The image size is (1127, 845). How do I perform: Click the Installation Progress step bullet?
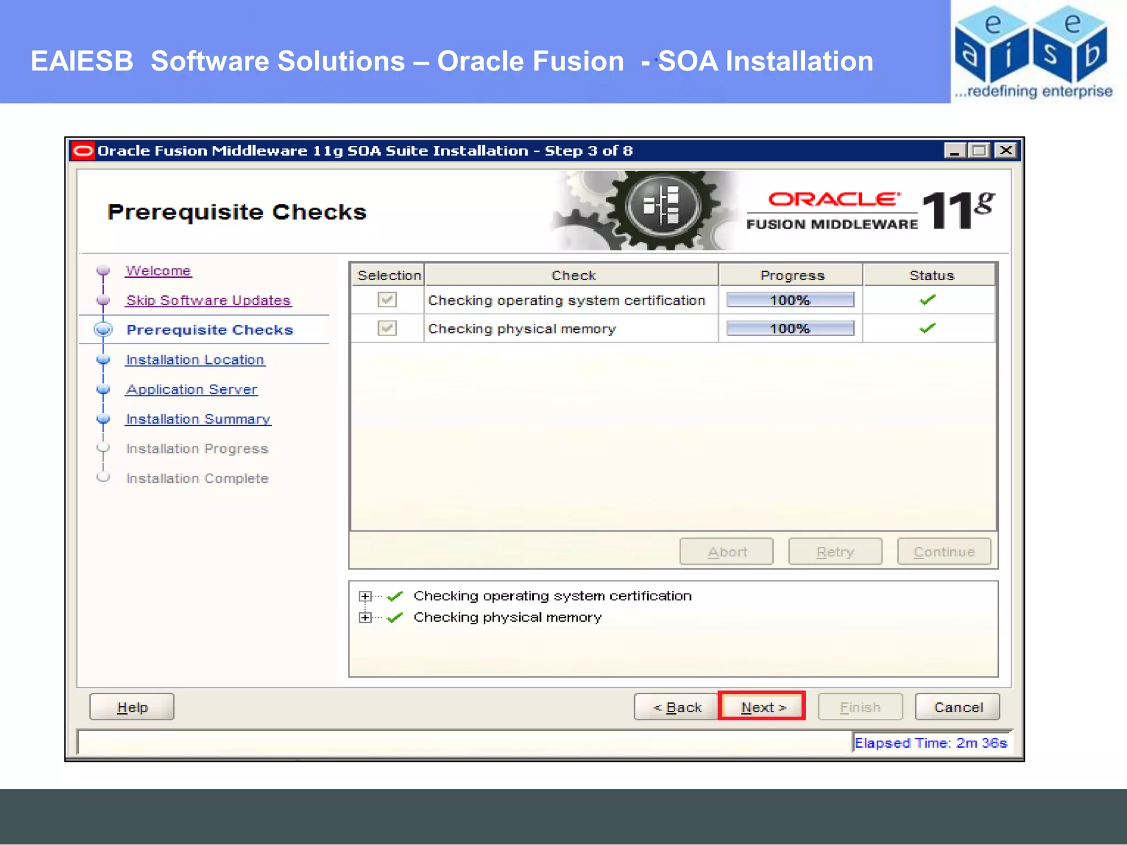(x=103, y=448)
